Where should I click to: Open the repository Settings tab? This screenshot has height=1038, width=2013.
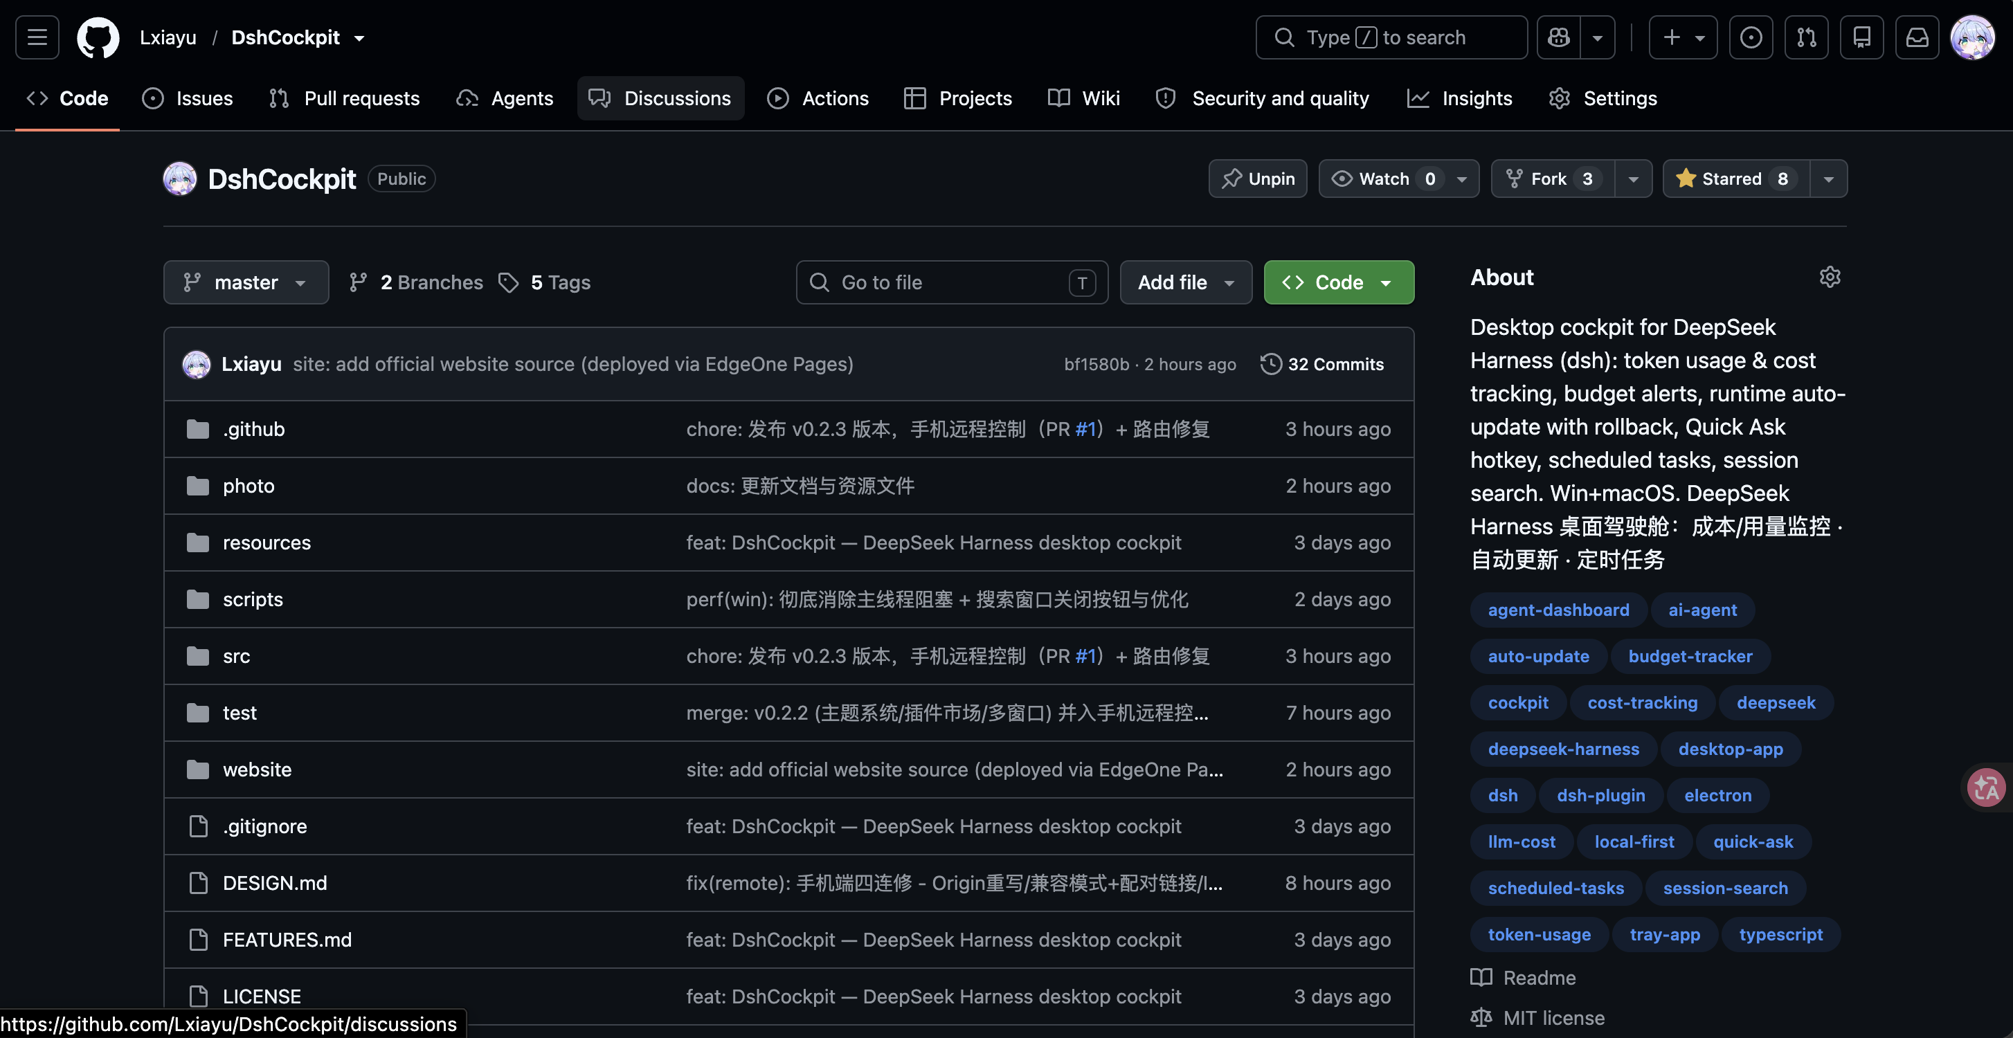click(x=1603, y=98)
